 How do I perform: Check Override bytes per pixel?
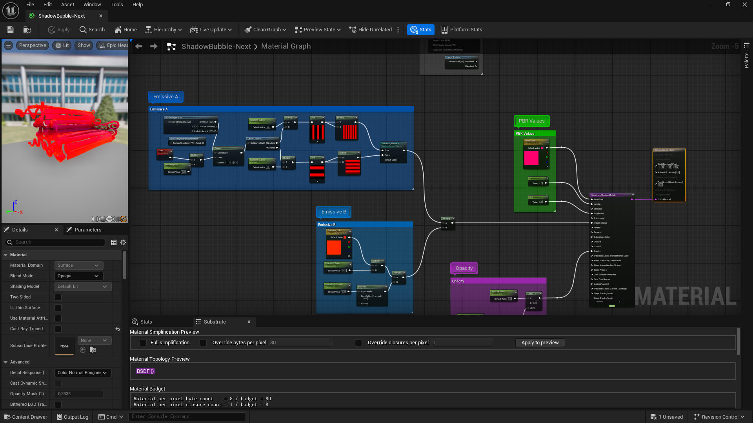tap(203, 342)
